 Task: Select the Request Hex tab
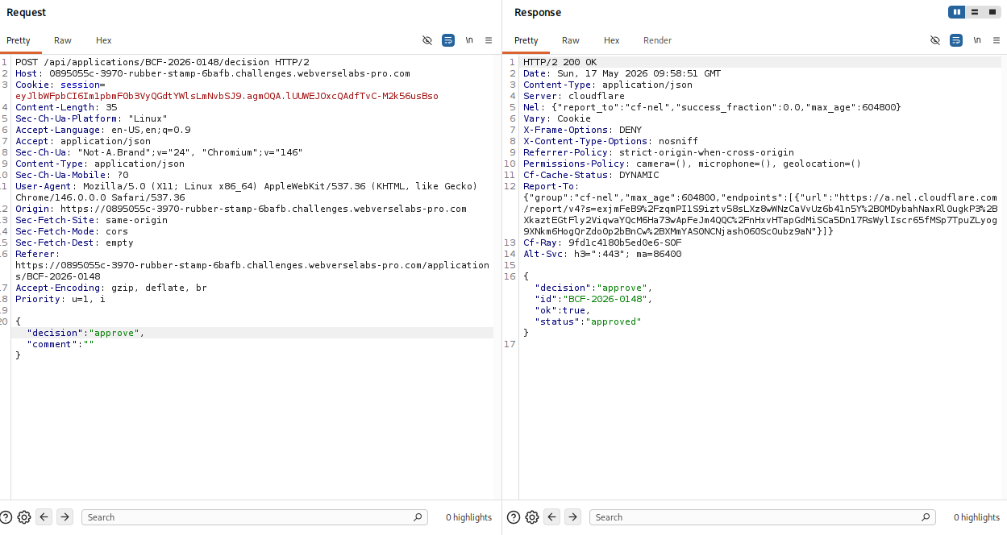click(x=104, y=40)
